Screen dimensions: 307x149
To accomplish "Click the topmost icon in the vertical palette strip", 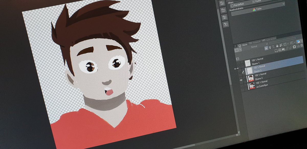I will [222, 3].
